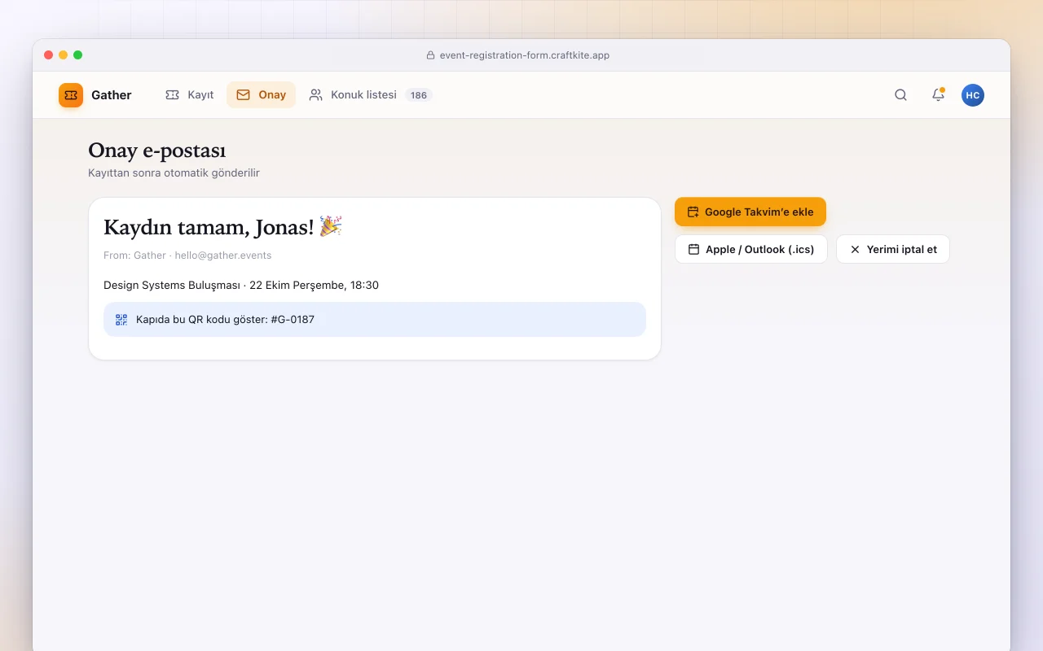Click the 186 guest count badge
The height and width of the screenshot is (651, 1043).
pos(419,95)
